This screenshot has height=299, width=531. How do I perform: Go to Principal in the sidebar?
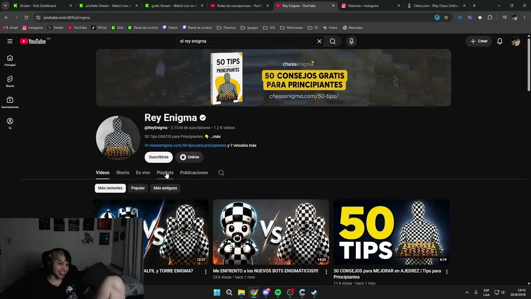[x=10, y=61]
